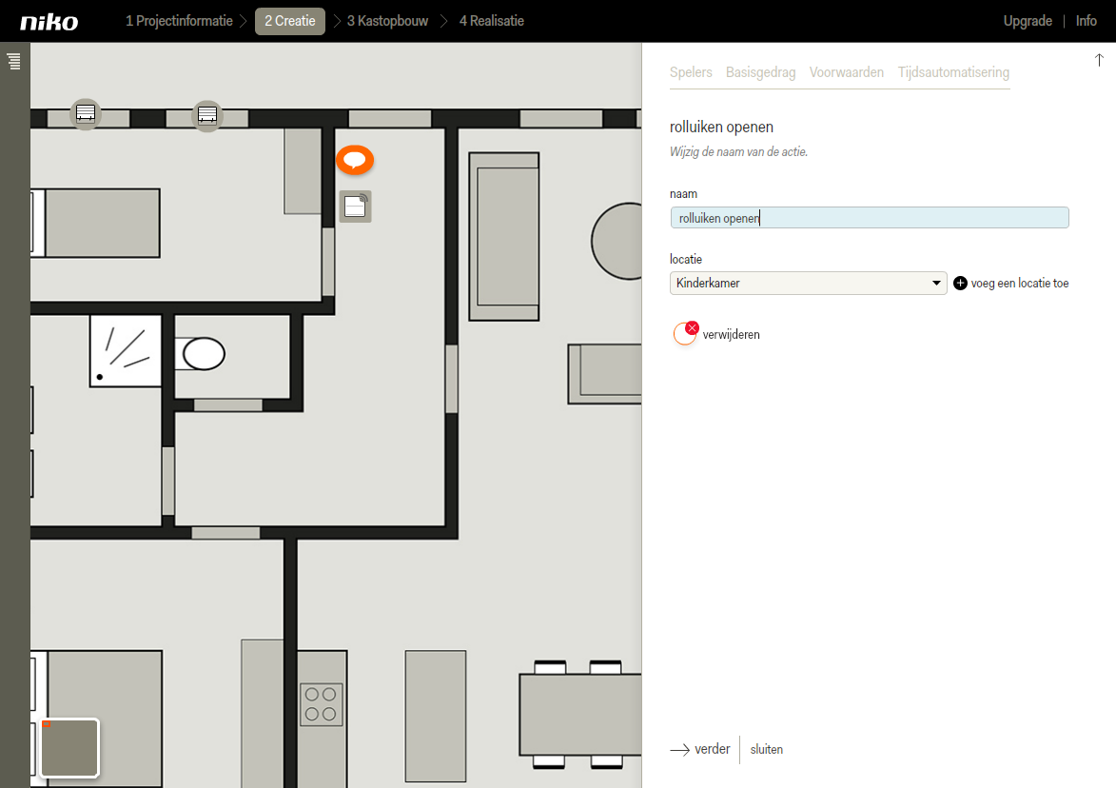Viewport: 1116px width, 788px height.
Task: Click the sluiten button
Action: point(767,750)
